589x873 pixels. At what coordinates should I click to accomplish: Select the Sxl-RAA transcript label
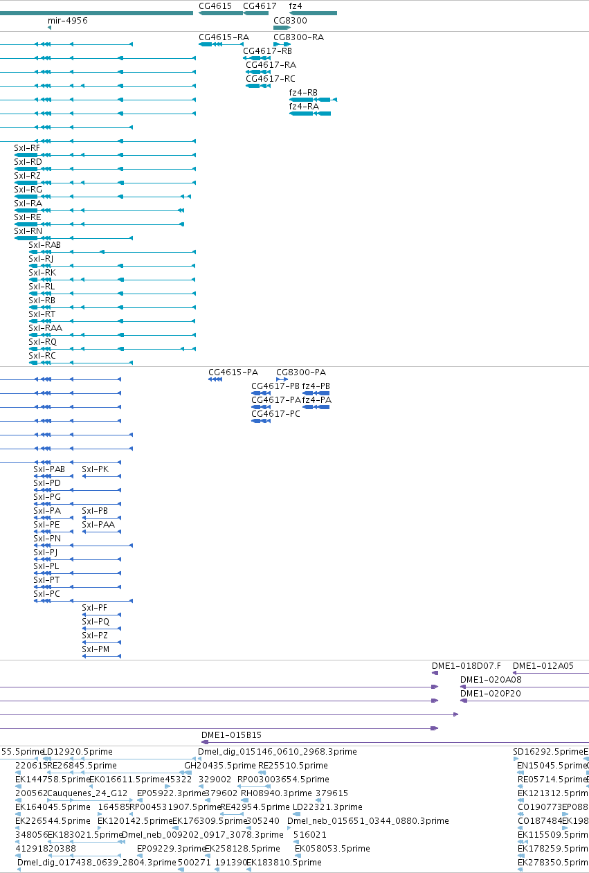45,328
